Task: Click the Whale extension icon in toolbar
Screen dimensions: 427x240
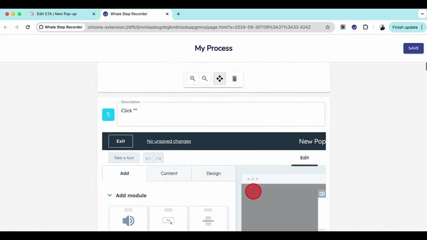Action: tap(354, 27)
